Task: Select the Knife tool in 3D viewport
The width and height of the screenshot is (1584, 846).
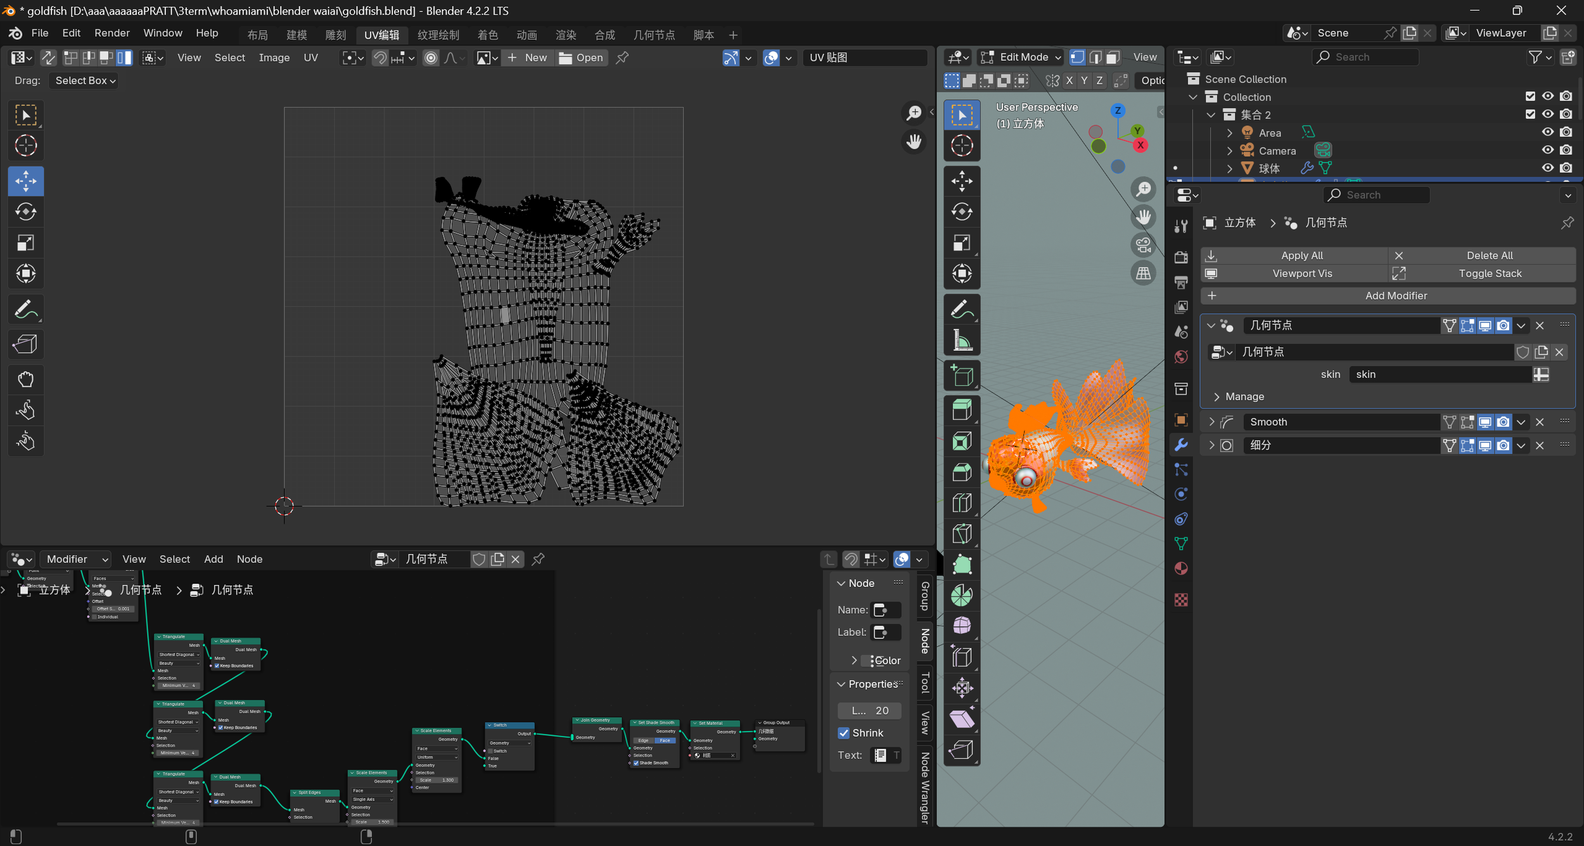Action: tap(961, 534)
